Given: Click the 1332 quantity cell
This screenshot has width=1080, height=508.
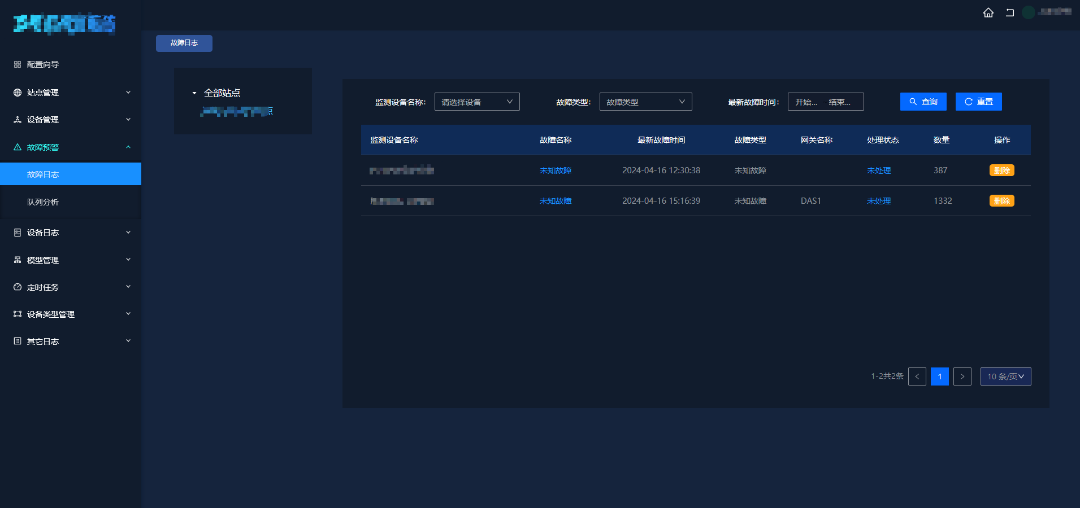Looking at the screenshot, I should click(943, 201).
